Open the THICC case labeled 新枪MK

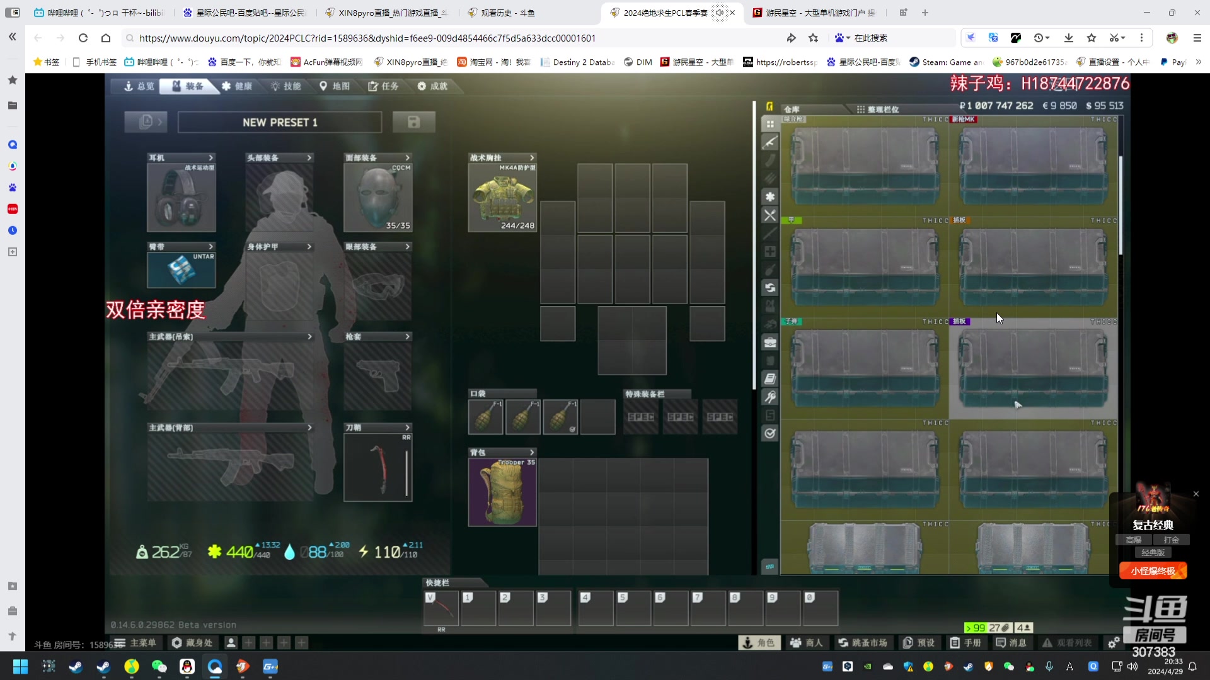tap(1034, 167)
